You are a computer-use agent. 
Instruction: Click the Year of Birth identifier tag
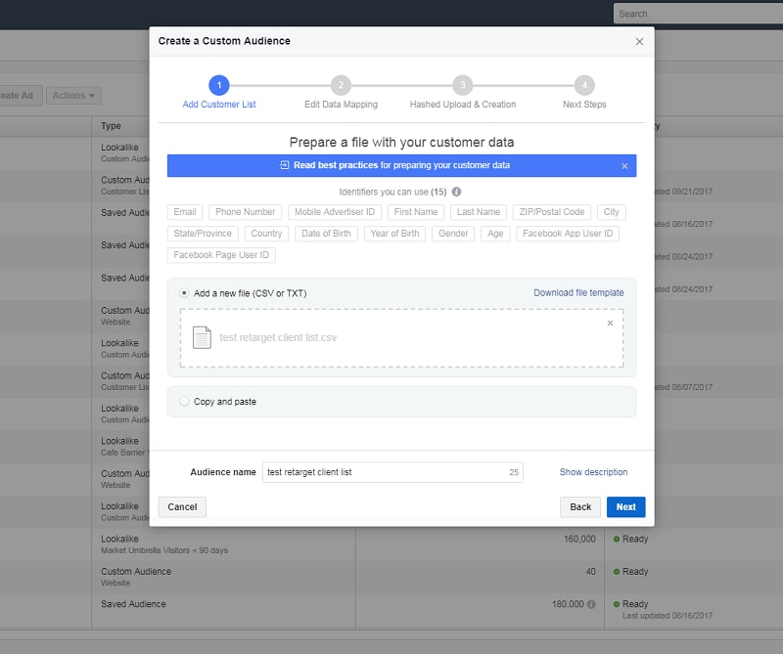tap(394, 234)
